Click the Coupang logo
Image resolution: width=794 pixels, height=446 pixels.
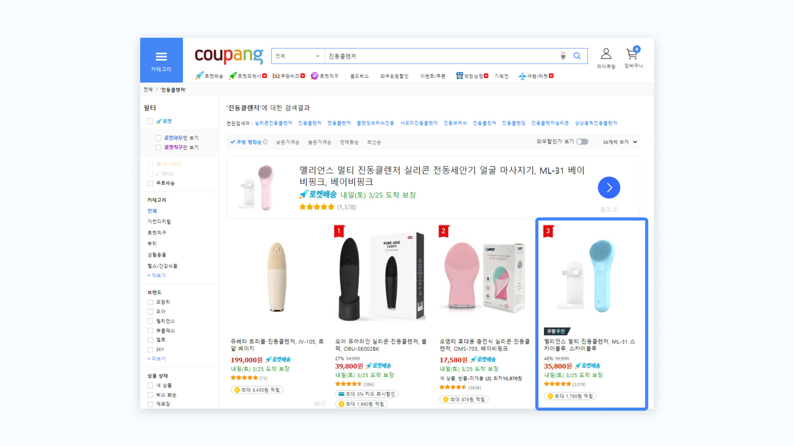229,56
